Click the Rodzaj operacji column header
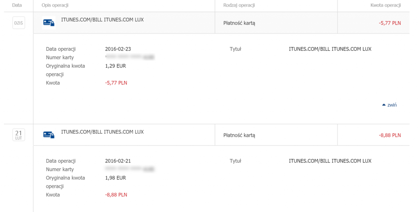The image size is (418, 212). pos(239,5)
